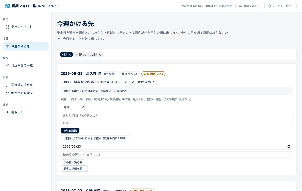Click the house icon beside 物件と紹介履歴
The width and height of the screenshot is (302, 191).
[x=7, y=93]
